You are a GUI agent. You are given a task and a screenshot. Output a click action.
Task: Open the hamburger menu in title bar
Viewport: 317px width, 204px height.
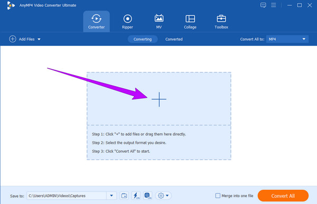pyautogui.click(x=274, y=5)
